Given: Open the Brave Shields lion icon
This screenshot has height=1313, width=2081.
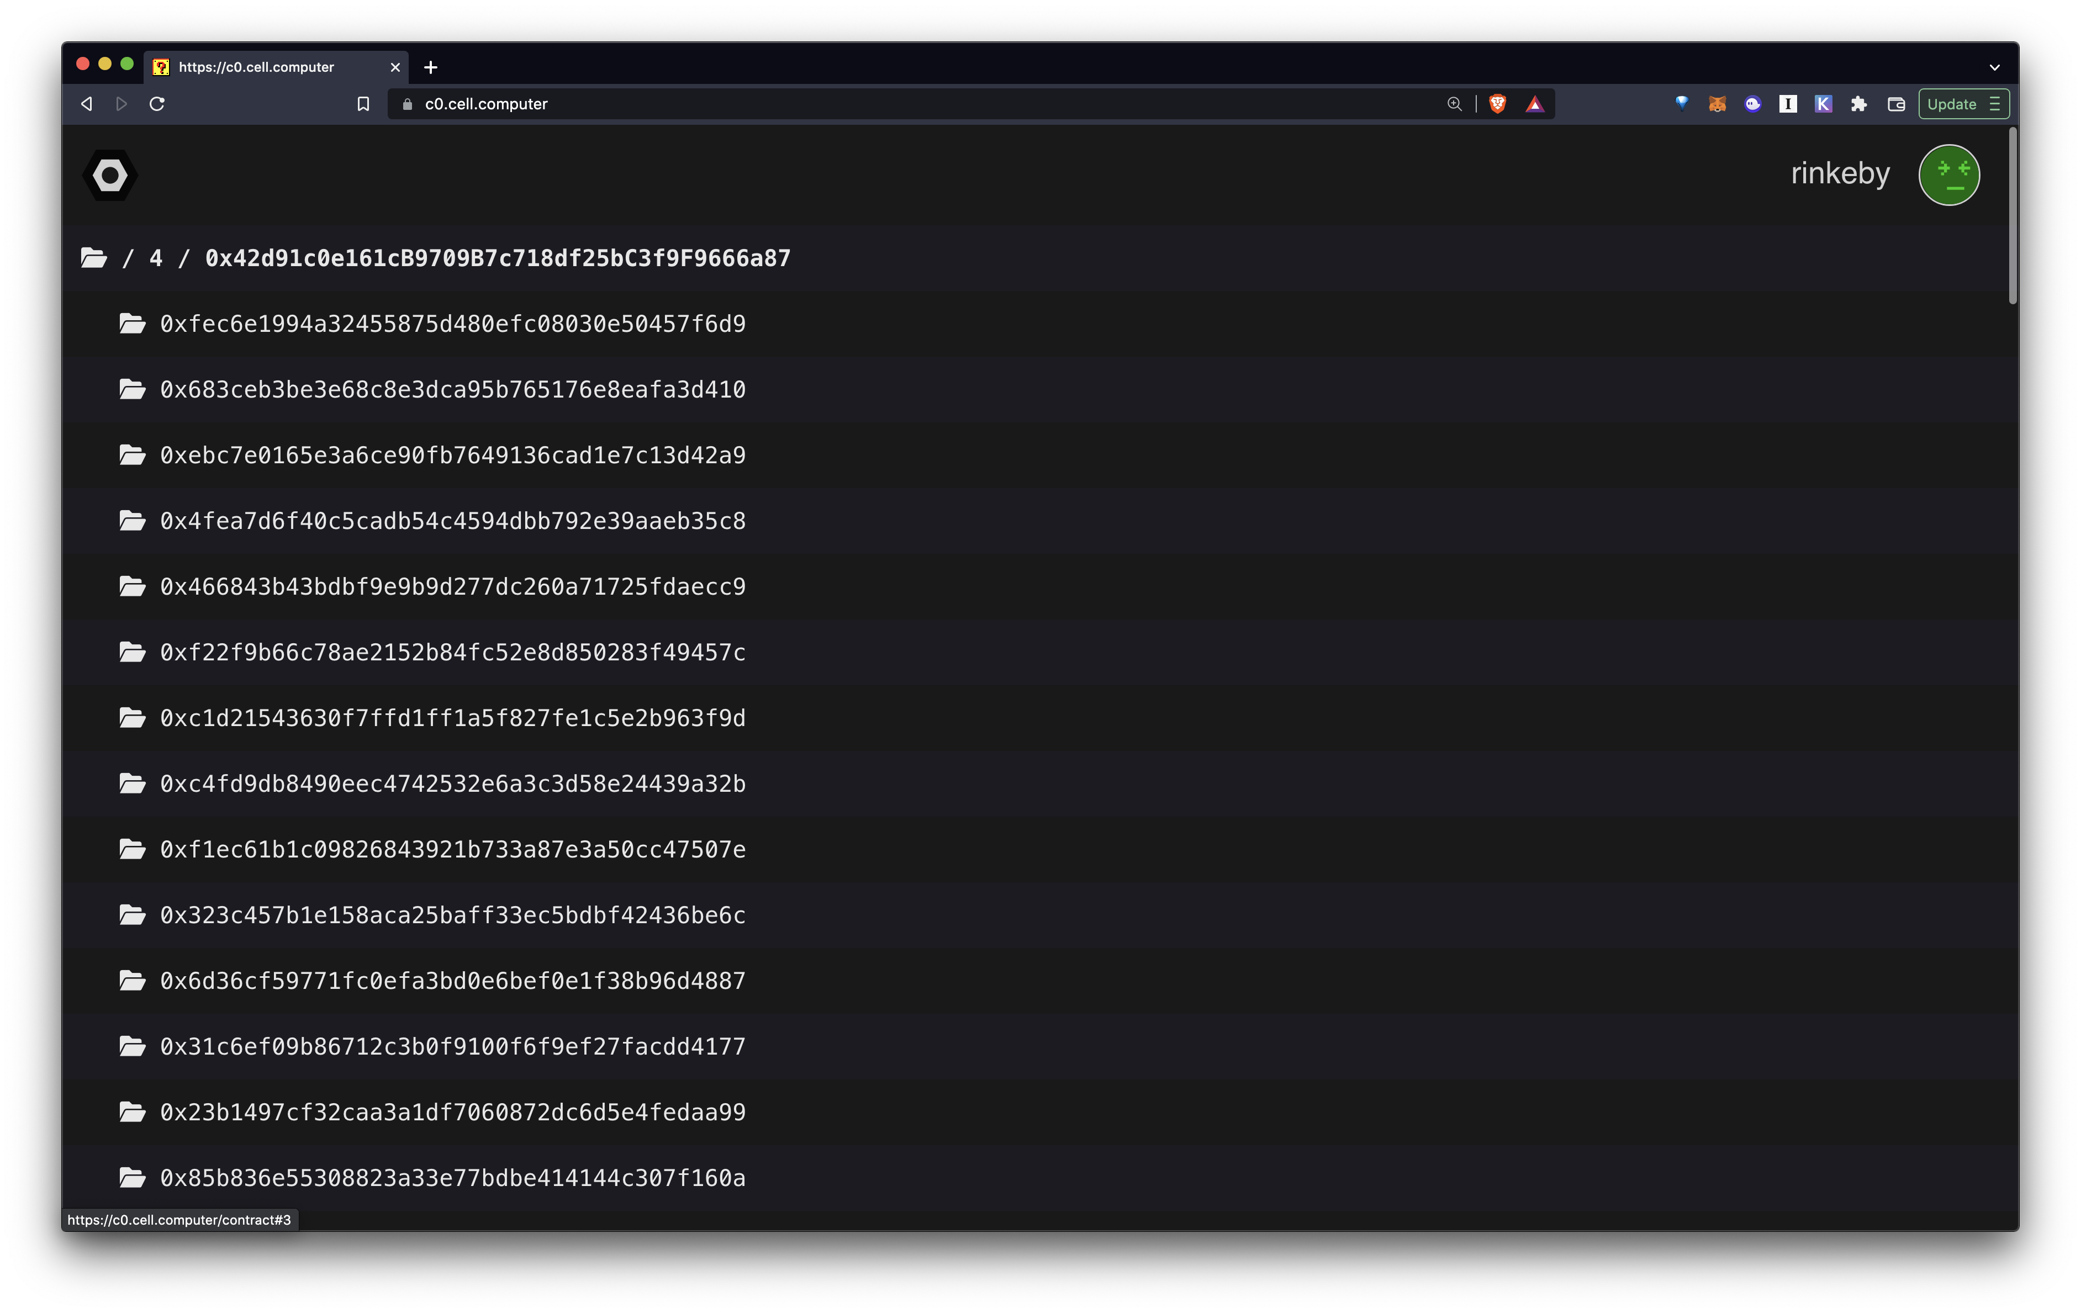Looking at the screenshot, I should point(1498,104).
